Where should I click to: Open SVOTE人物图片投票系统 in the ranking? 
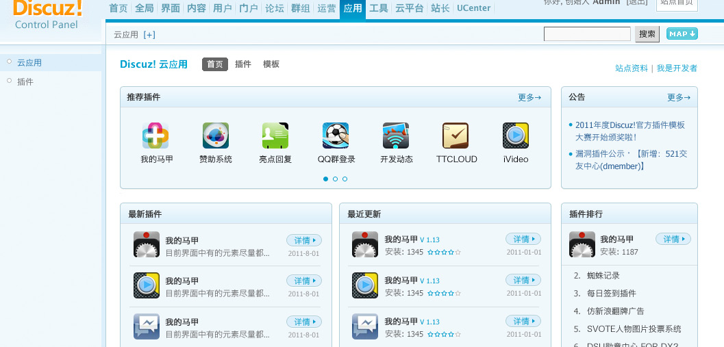[x=634, y=329]
